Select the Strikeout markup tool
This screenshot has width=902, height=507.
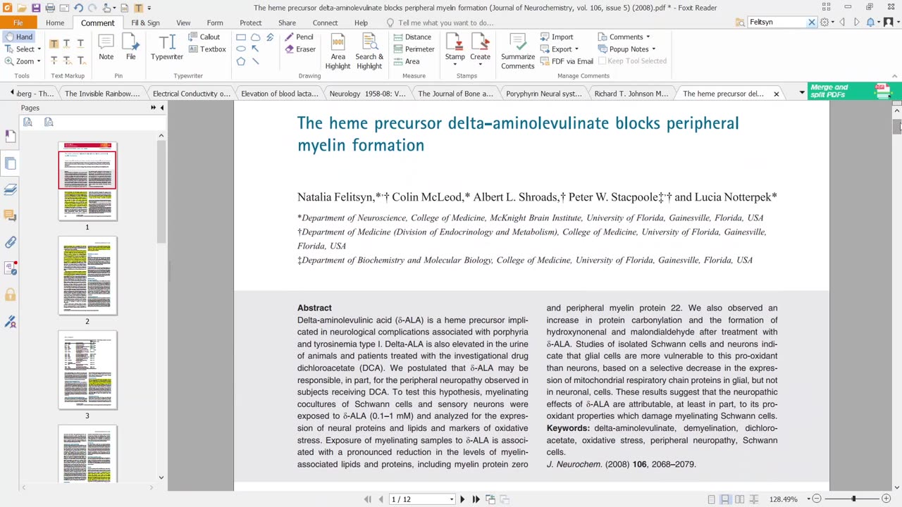tap(54, 61)
